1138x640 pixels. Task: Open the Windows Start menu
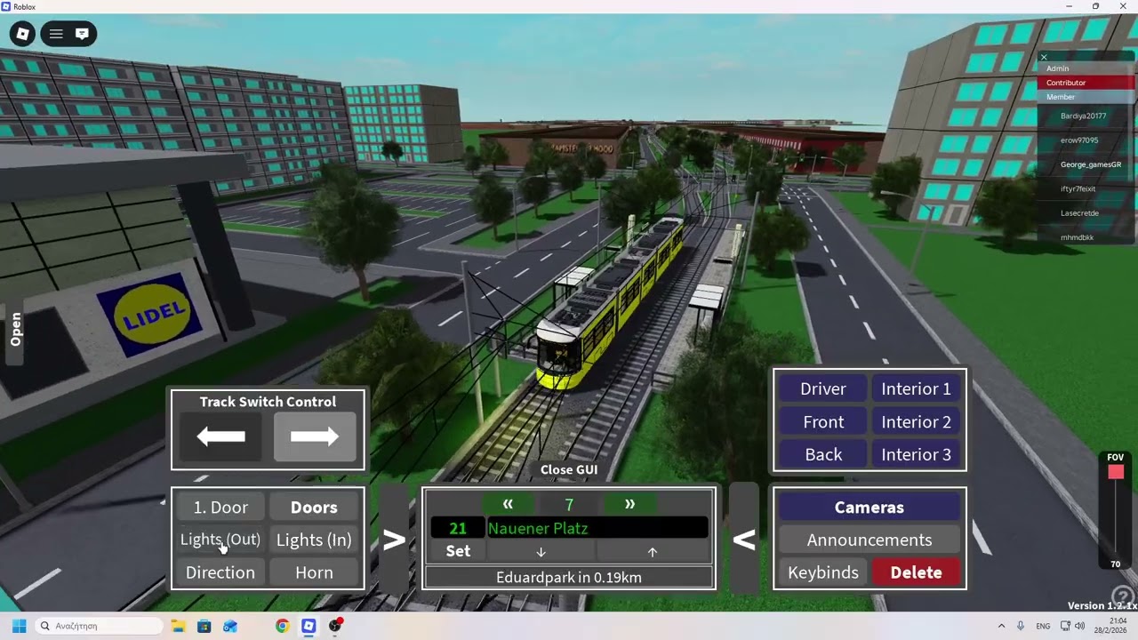pyautogui.click(x=19, y=626)
